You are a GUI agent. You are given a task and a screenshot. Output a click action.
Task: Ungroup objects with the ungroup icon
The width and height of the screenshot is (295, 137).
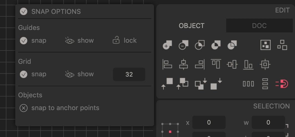(x=282, y=45)
